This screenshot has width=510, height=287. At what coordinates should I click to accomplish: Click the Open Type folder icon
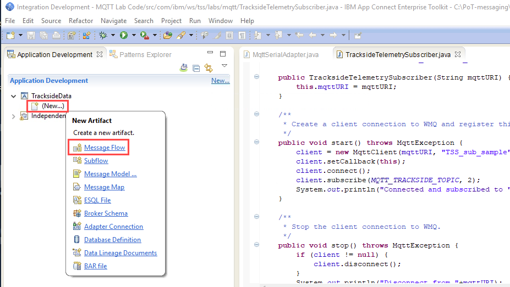tap(168, 35)
